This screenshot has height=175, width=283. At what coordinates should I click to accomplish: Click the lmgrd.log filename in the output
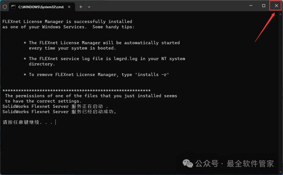(x=126, y=59)
